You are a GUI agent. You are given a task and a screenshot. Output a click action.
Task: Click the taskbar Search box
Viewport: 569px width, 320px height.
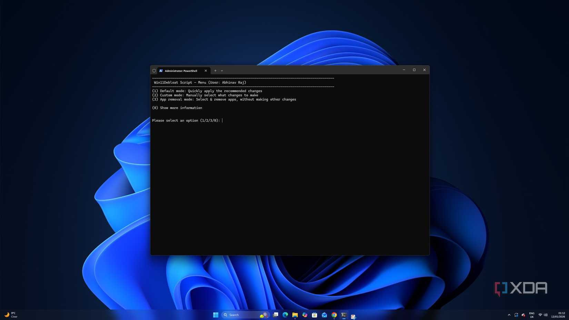[246, 315]
